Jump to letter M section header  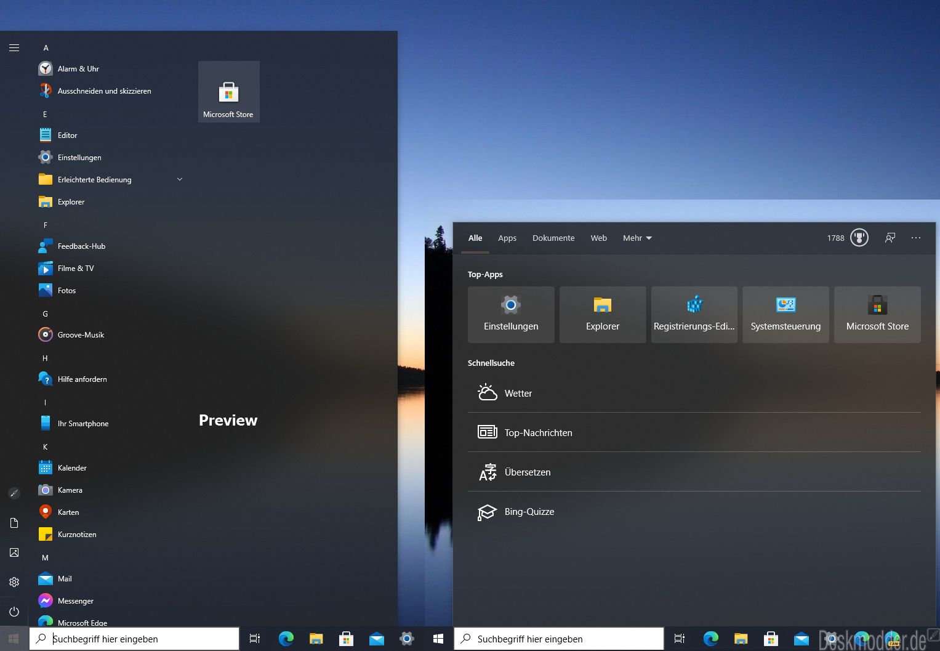(x=45, y=558)
